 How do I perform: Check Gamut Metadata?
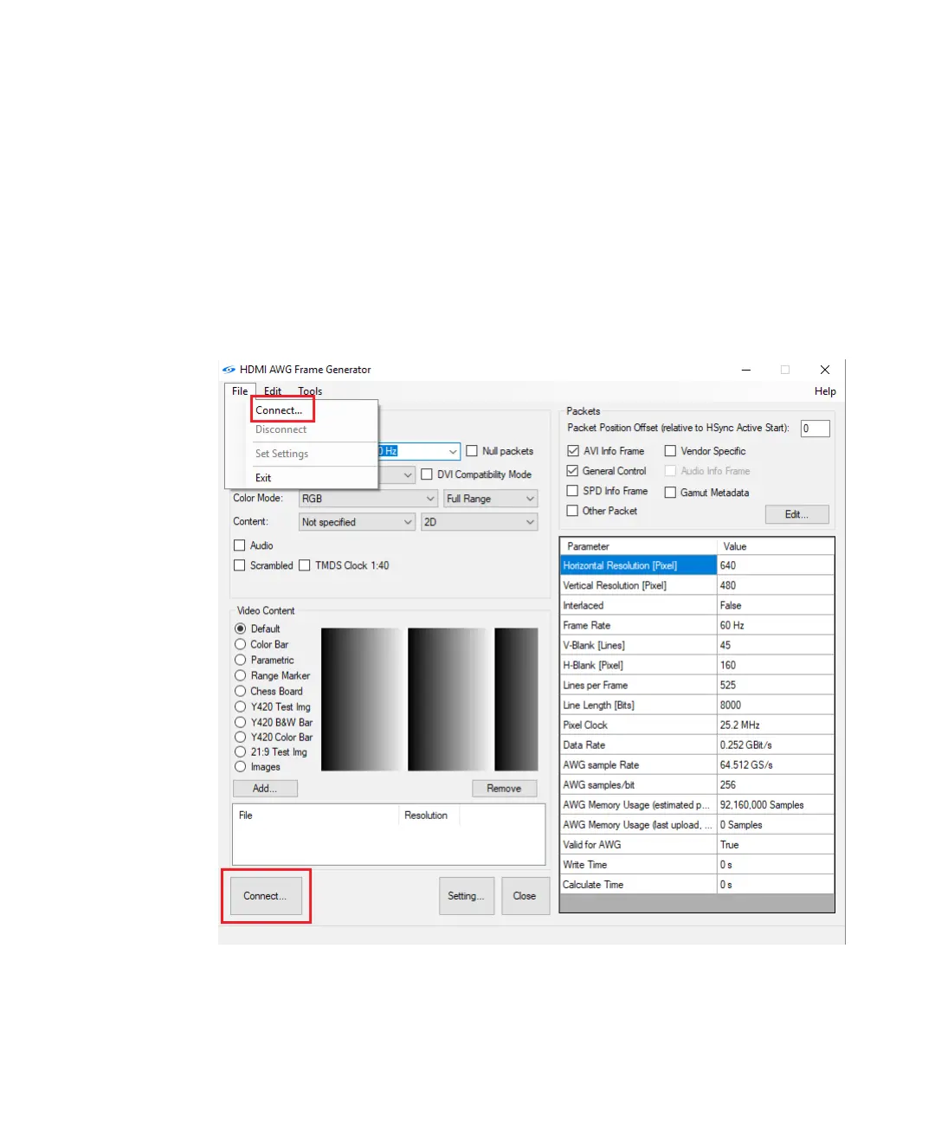(x=670, y=493)
